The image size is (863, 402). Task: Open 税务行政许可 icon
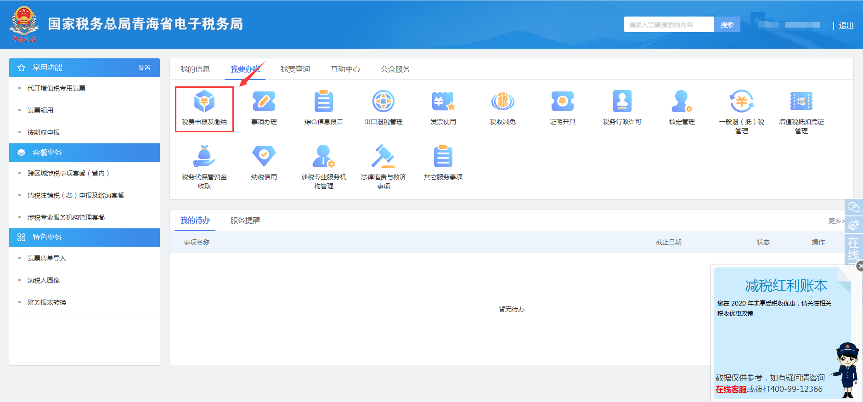point(622,102)
